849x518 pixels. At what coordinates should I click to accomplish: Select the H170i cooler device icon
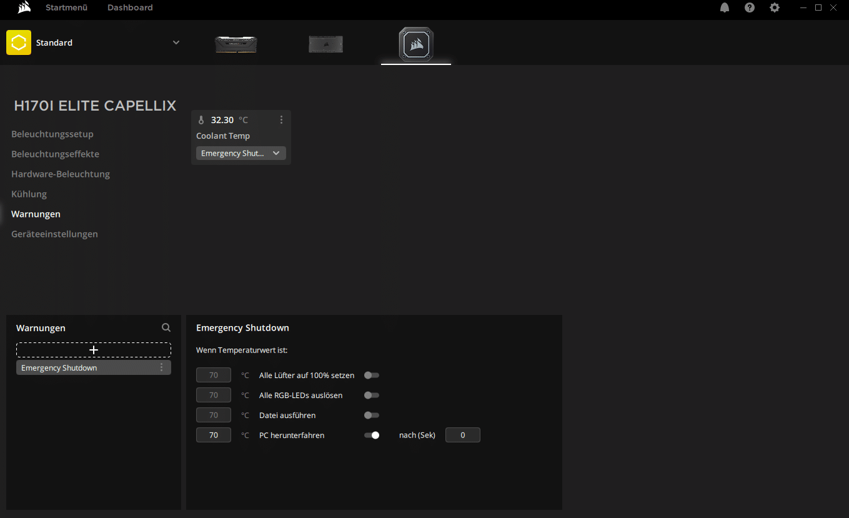(416, 44)
